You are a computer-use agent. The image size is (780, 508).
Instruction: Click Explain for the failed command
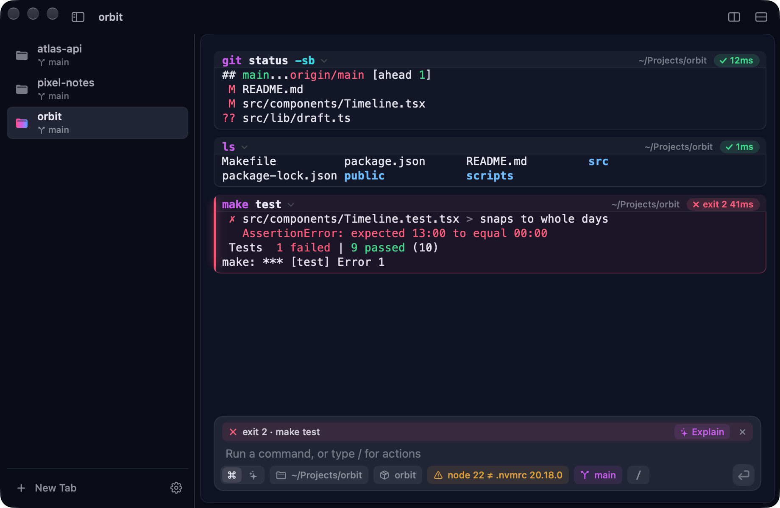point(702,432)
